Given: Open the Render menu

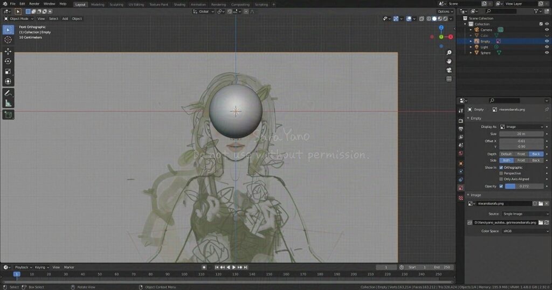Looking at the screenshot, I should [x=34, y=4].
